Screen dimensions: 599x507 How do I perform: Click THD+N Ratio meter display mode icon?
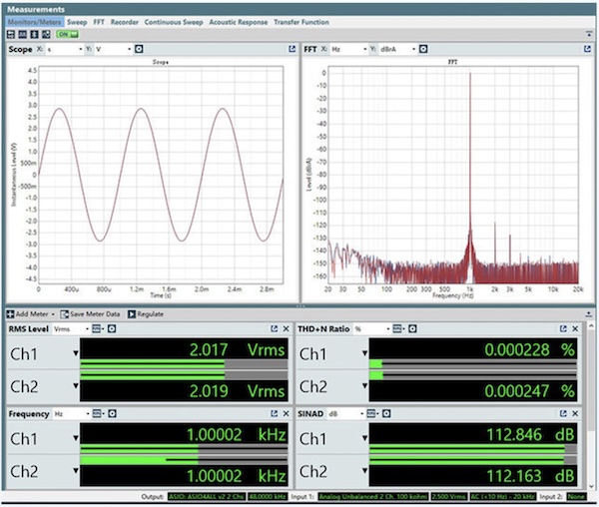coord(398,329)
